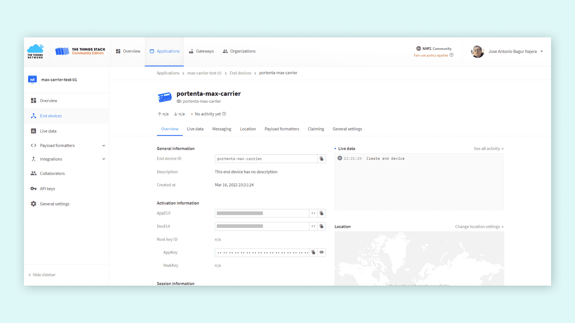Expand the Integrations sidebar section
Viewport: 575px width, 323px height.
[x=104, y=159]
